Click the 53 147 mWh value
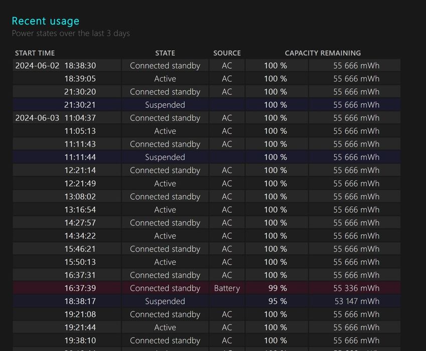 [357, 301]
